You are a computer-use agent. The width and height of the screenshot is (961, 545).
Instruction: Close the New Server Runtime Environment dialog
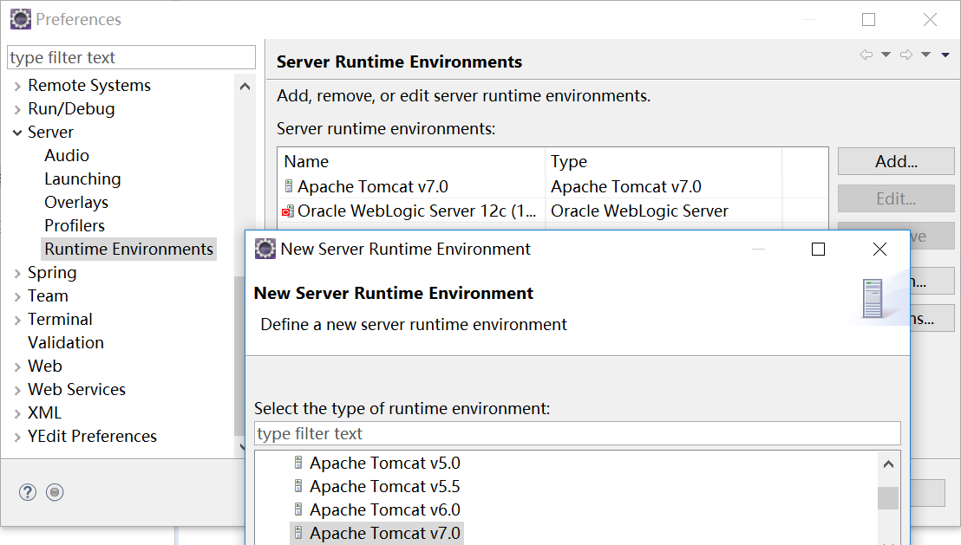pos(879,250)
